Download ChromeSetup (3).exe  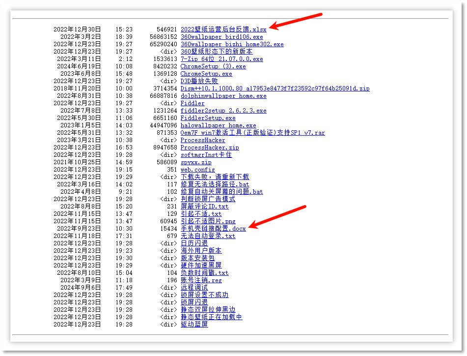click(213, 66)
